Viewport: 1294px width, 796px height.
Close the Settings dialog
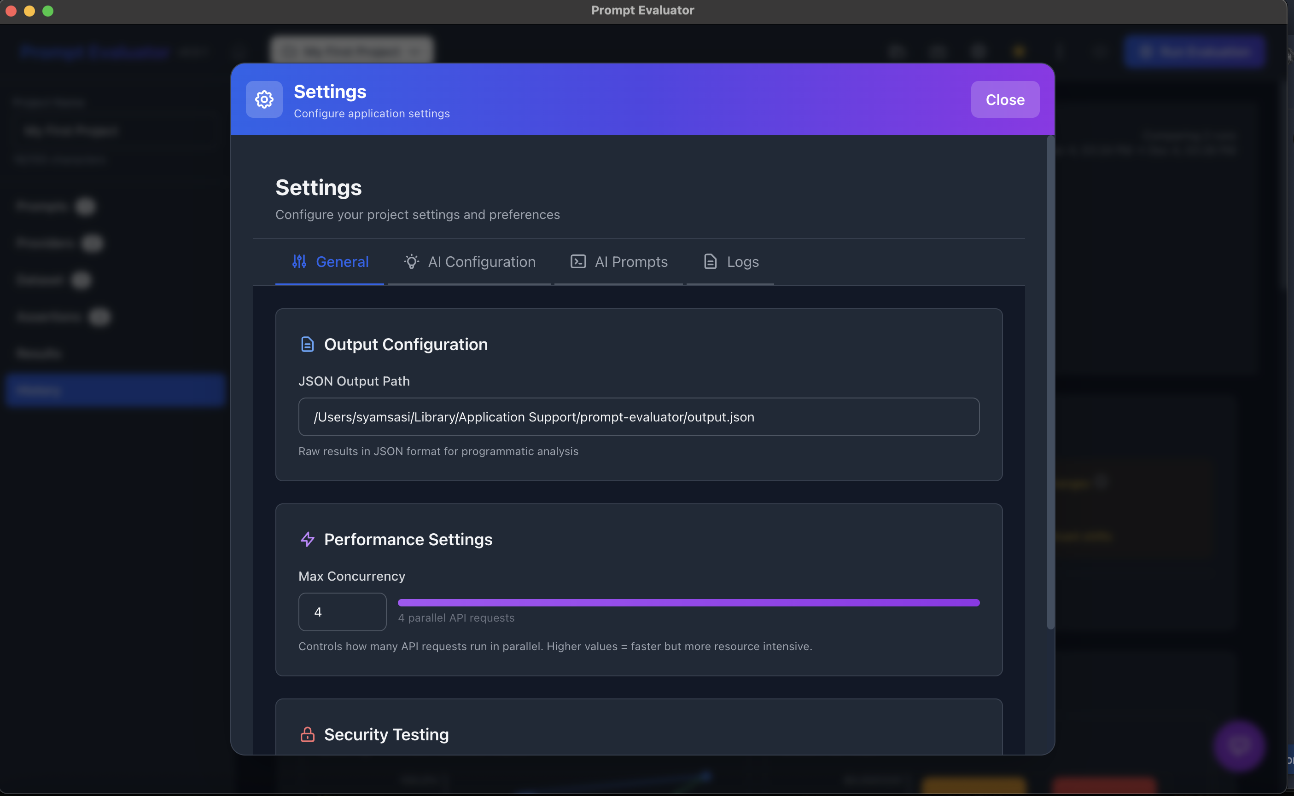point(1005,99)
